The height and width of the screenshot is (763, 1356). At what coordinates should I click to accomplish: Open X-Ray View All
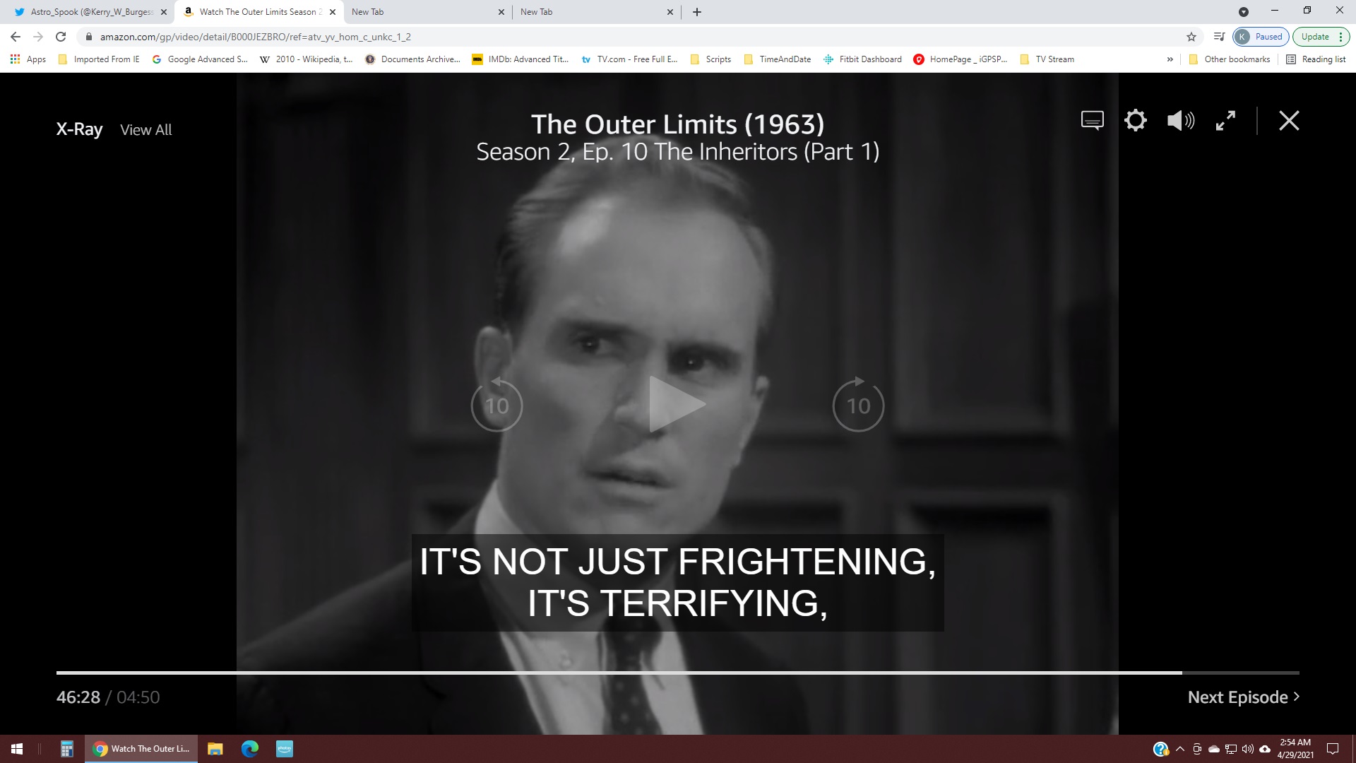coord(146,130)
